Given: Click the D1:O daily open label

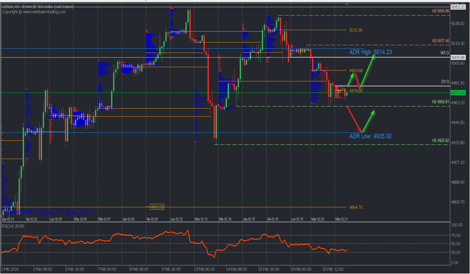Looking at the screenshot, I should 444,82.
